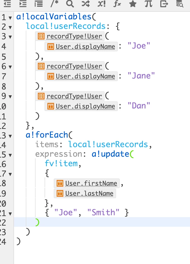The image size is (190, 264).
Task: Click the "Dan" string value
Action: (139, 106)
